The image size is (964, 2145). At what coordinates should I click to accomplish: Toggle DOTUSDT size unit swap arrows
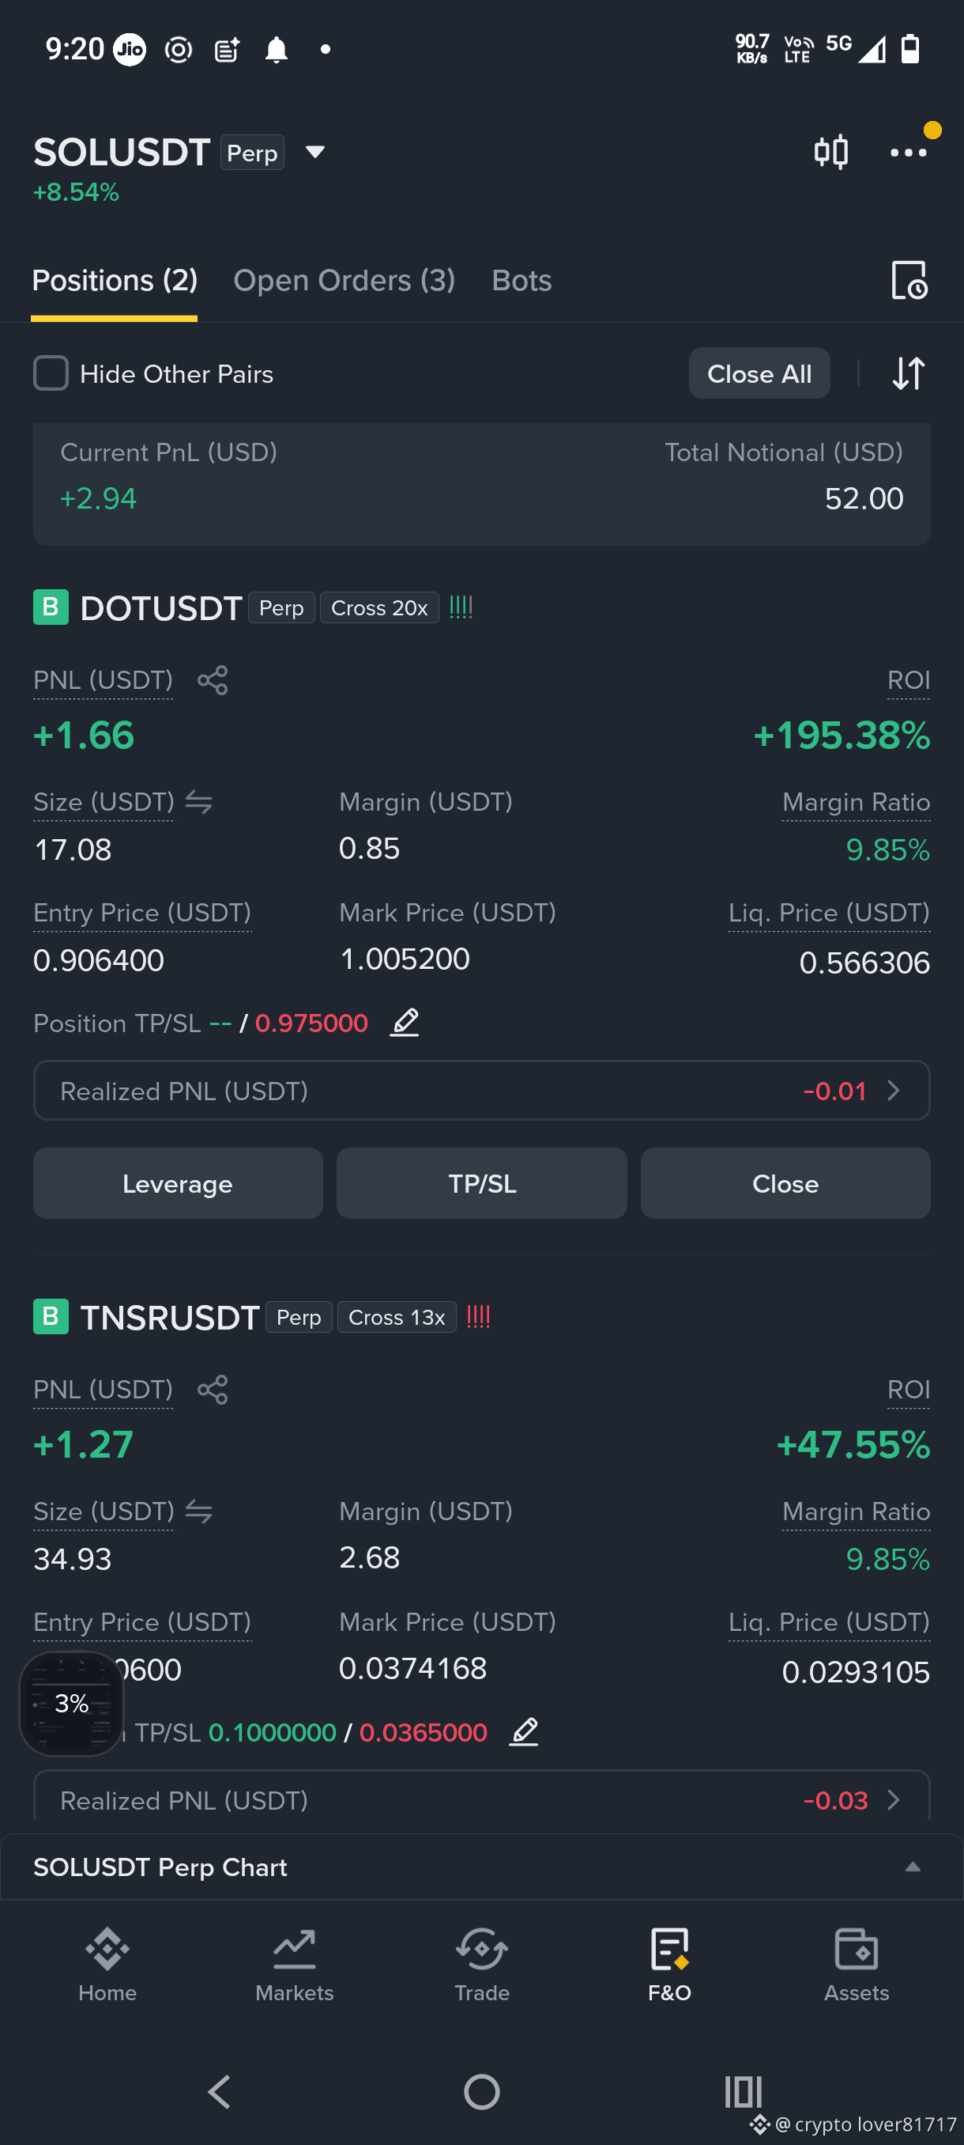tap(199, 802)
